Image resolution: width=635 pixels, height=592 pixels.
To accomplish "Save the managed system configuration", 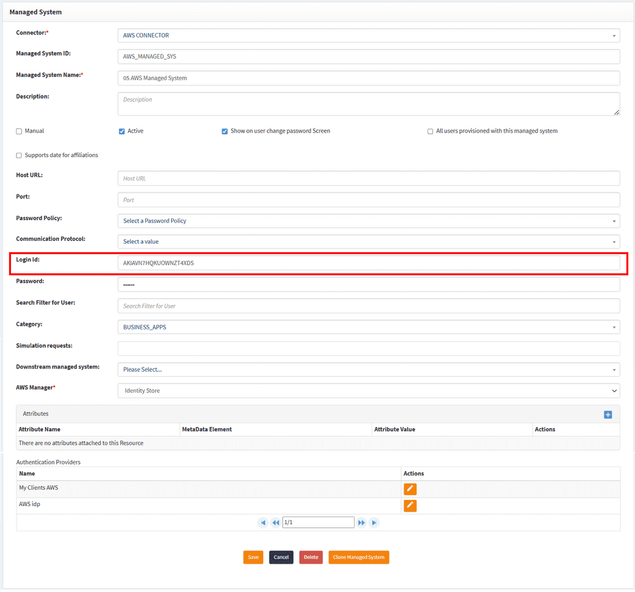I will [253, 557].
